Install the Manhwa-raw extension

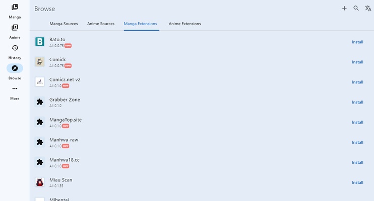[x=357, y=142]
